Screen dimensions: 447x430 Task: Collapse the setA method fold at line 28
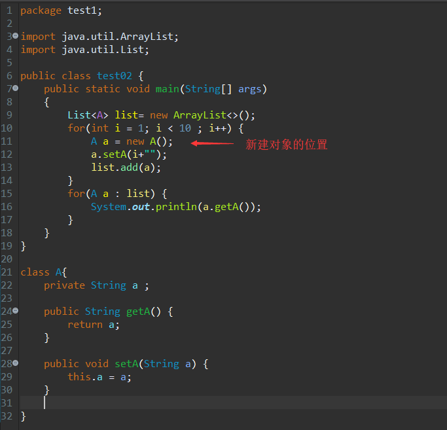coord(16,363)
